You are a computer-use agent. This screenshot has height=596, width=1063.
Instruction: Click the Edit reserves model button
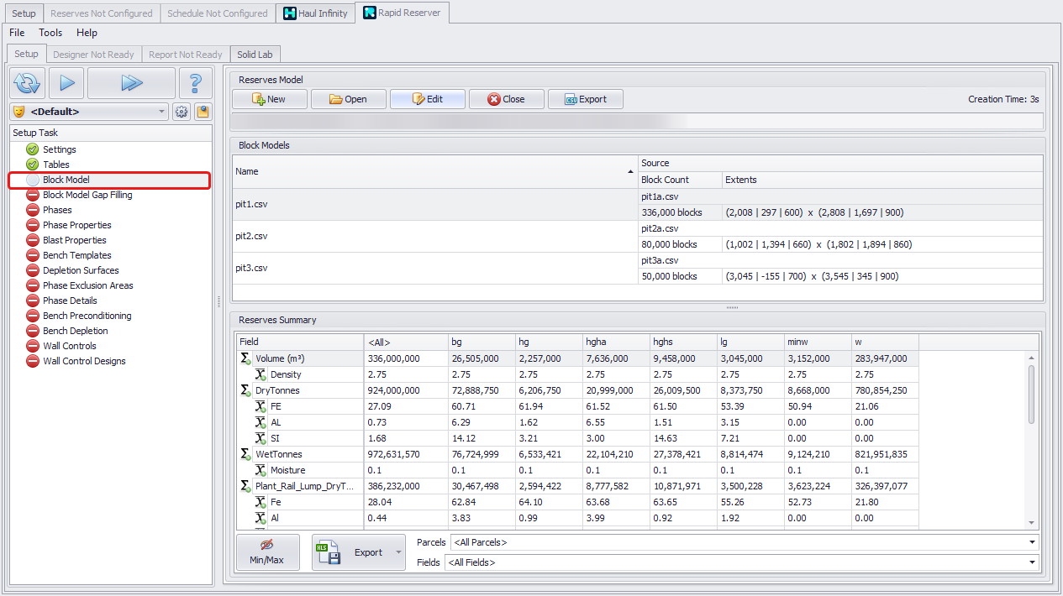(x=427, y=99)
